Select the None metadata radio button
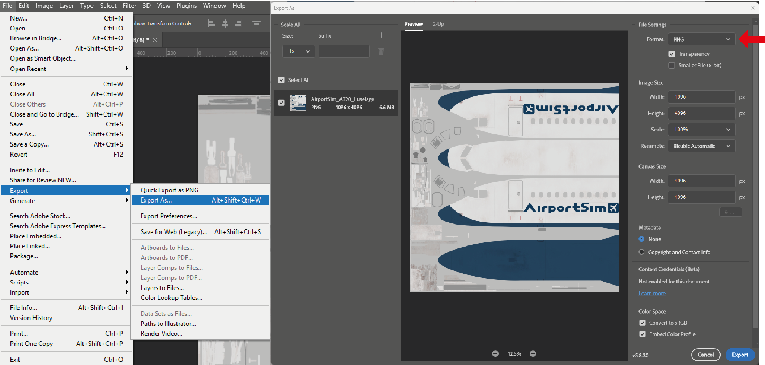765x365 pixels. (641, 239)
